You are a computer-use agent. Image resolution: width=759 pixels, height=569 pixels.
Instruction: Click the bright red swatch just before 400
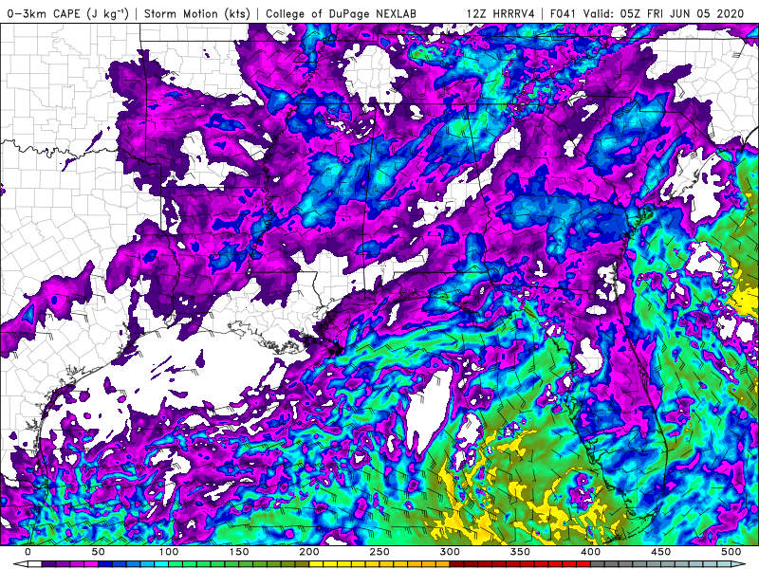click(583, 563)
